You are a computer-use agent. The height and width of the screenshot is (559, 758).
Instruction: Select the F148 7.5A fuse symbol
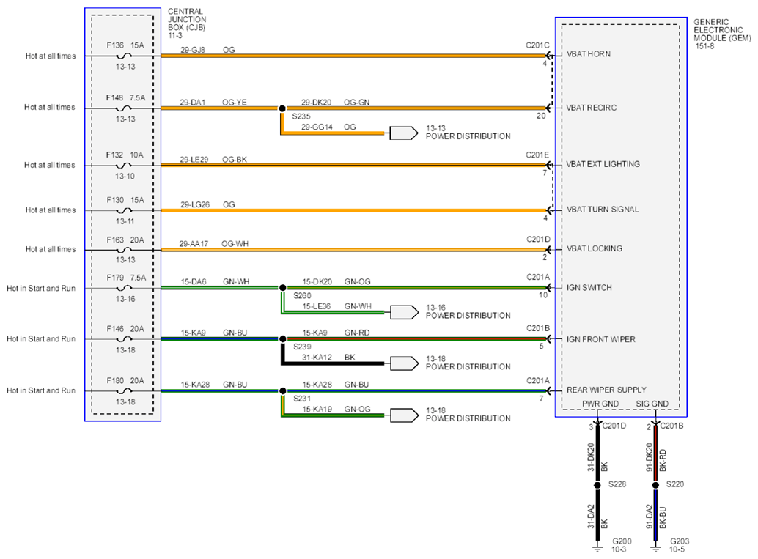pos(124,108)
